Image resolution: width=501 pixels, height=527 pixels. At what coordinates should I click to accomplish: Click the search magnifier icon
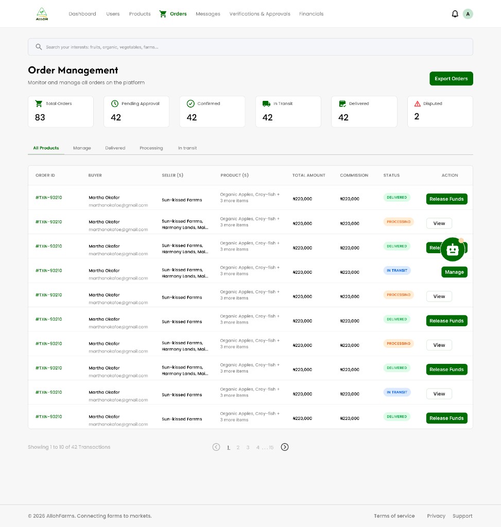[x=39, y=47]
